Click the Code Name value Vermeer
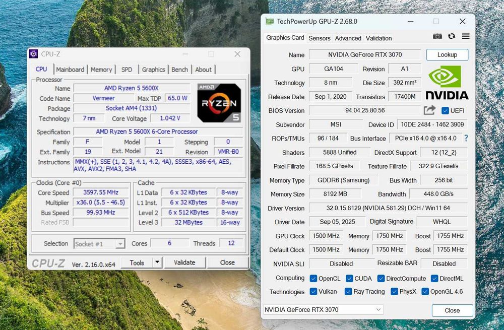504x330 pixels. [103, 98]
